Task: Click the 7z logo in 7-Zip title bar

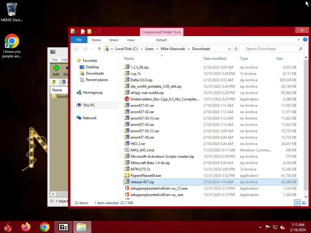Action: [x=53, y=52]
